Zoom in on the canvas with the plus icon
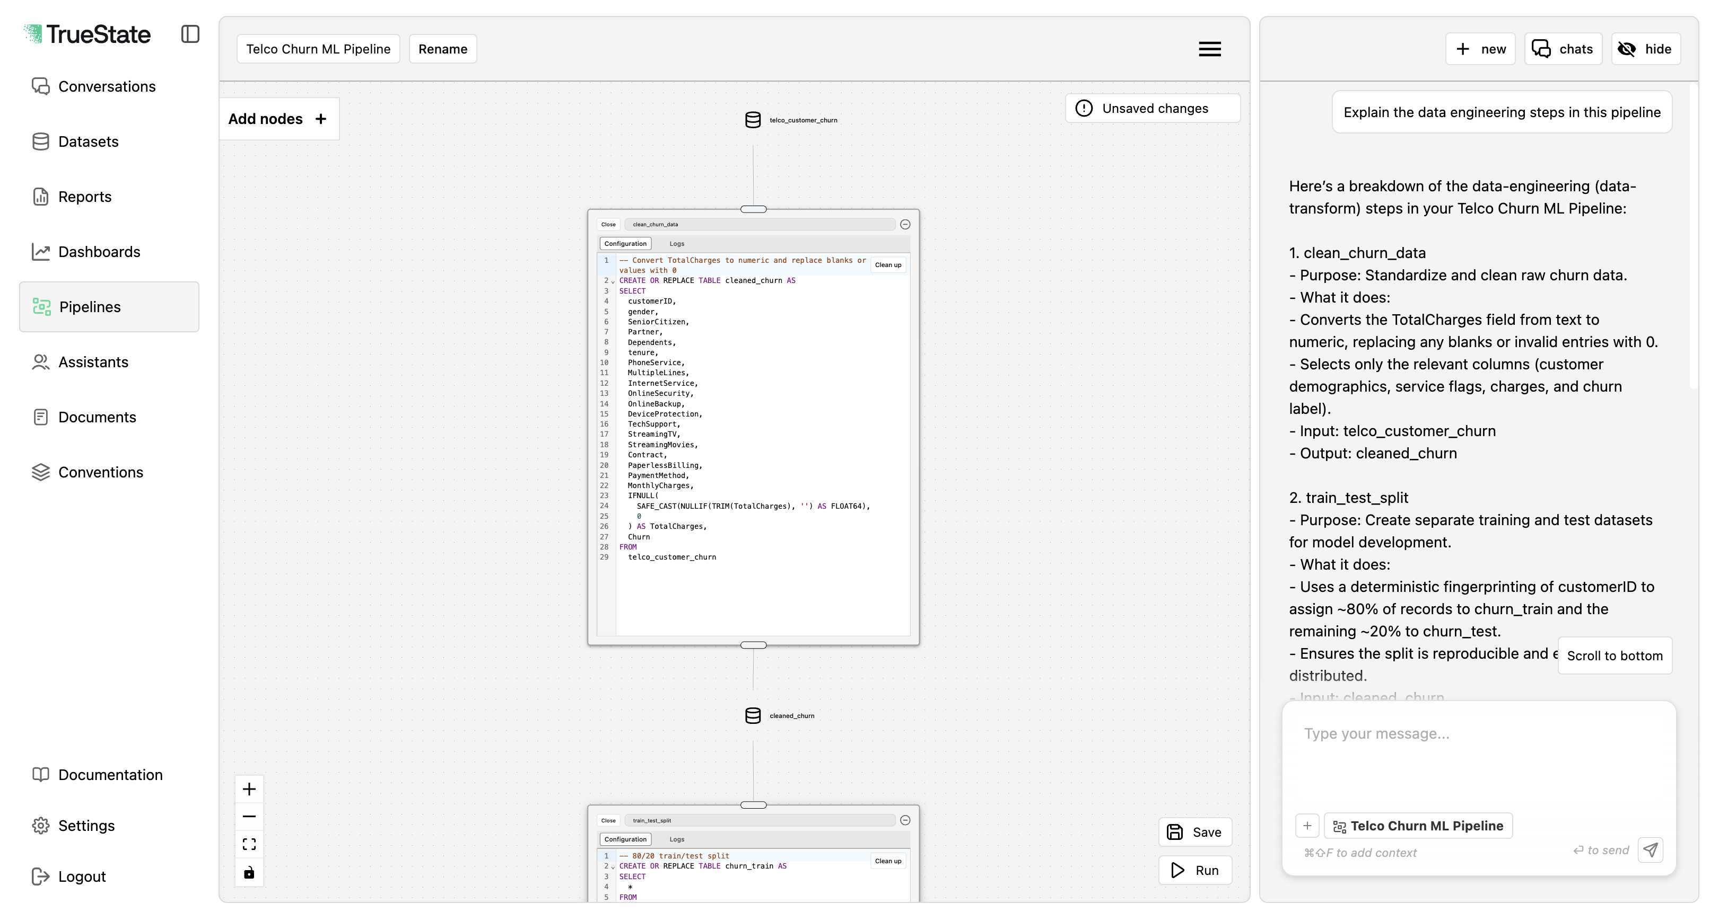 click(249, 789)
